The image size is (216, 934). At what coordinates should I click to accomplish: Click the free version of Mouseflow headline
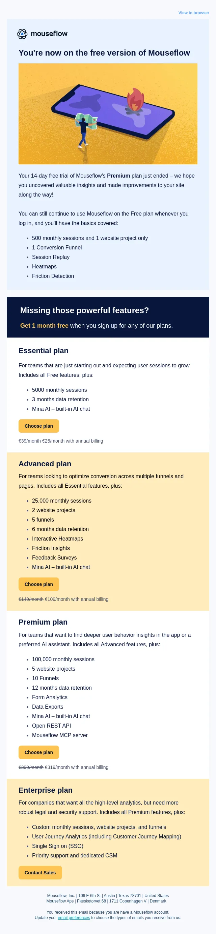coord(104,53)
